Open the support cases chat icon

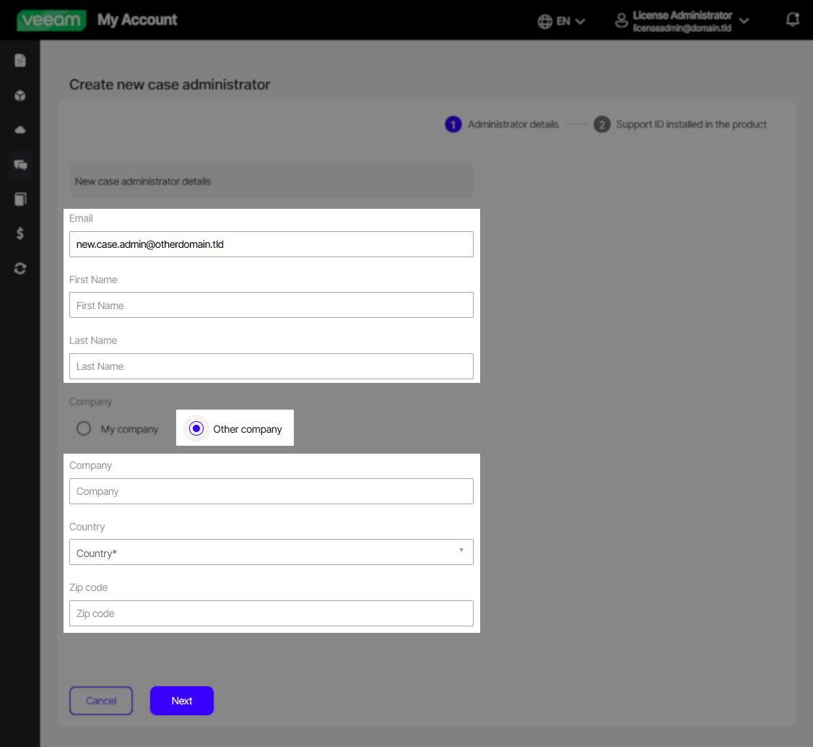point(19,164)
